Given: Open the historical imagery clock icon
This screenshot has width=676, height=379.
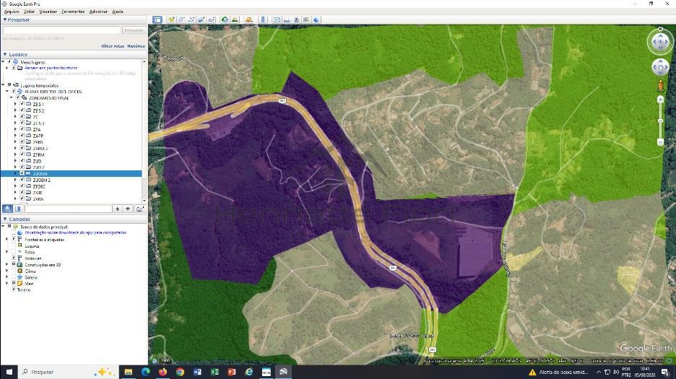Looking at the screenshot, I should [225, 19].
